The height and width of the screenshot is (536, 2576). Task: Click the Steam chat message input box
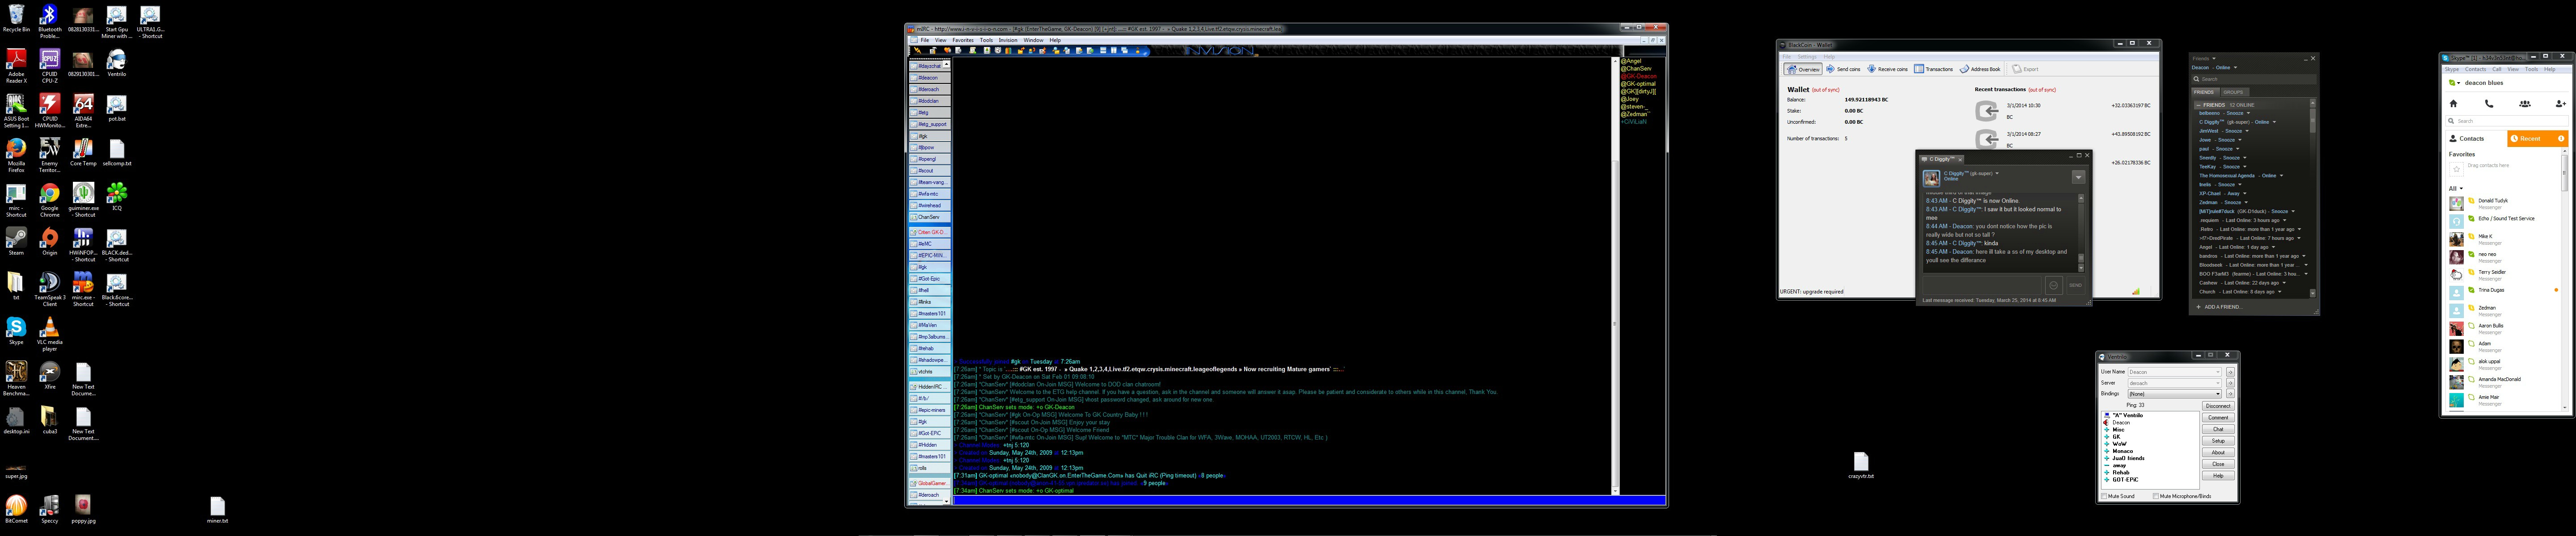pyautogui.click(x=1982, y=285)
